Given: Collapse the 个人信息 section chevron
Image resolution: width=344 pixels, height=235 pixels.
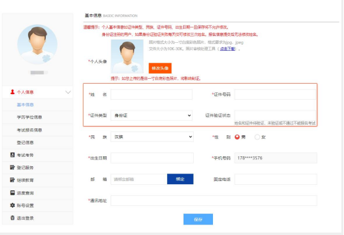Looking at the screenshot, I should tap(68, 92).
